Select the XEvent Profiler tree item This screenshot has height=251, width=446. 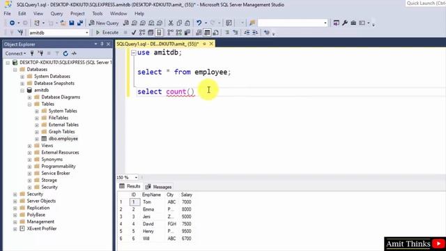click(42, 229)
